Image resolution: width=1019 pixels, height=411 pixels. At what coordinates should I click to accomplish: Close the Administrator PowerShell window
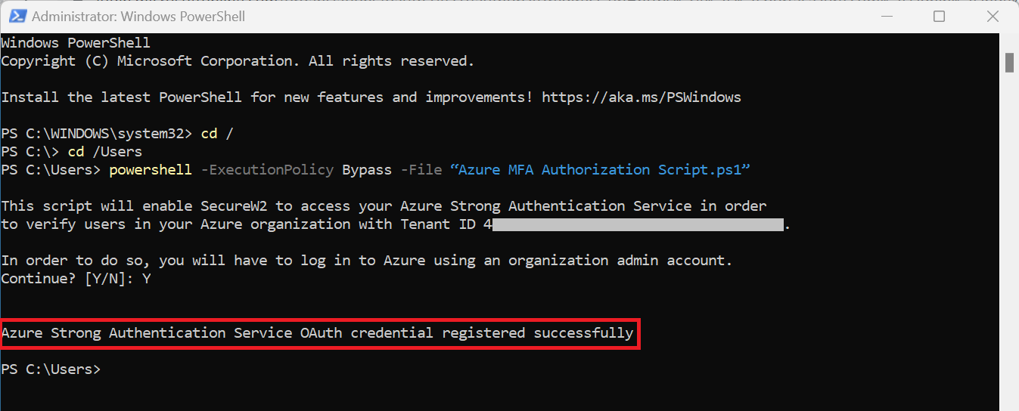[992, 16]
